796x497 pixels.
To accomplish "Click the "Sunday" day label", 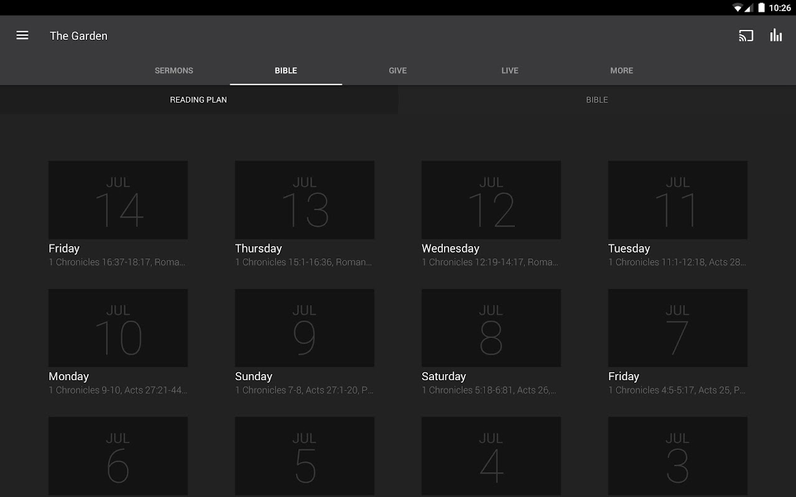I will (254, 376).
